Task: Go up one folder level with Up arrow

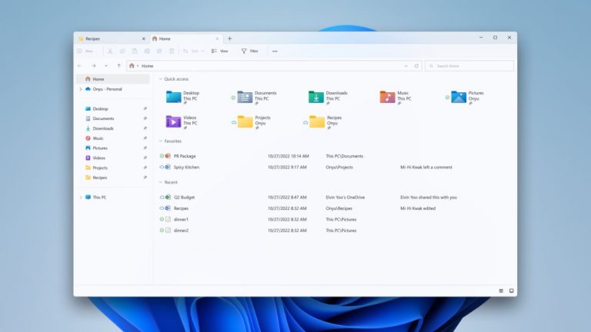Action: click(118, 66)
